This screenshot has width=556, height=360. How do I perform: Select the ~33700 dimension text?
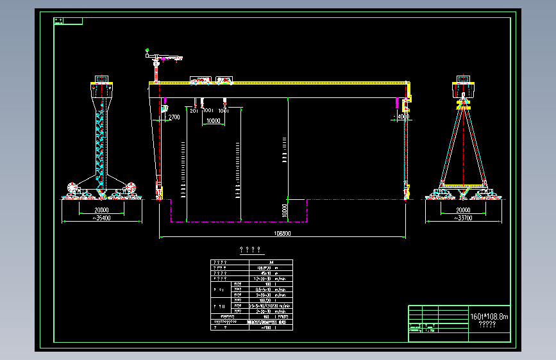pyautogui.click(x=463, y=218)
